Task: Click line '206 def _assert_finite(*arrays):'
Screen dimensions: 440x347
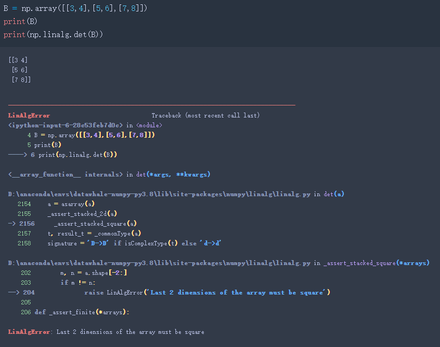Action: (x=75, y=312)
